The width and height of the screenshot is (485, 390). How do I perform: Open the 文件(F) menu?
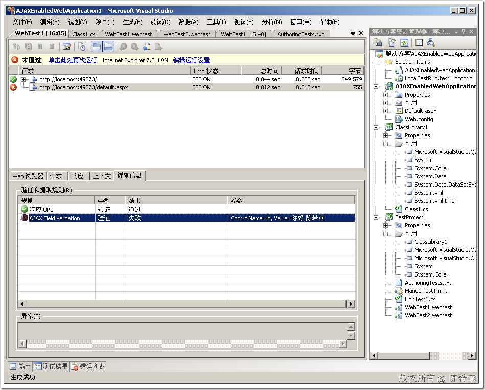[22, 22]
